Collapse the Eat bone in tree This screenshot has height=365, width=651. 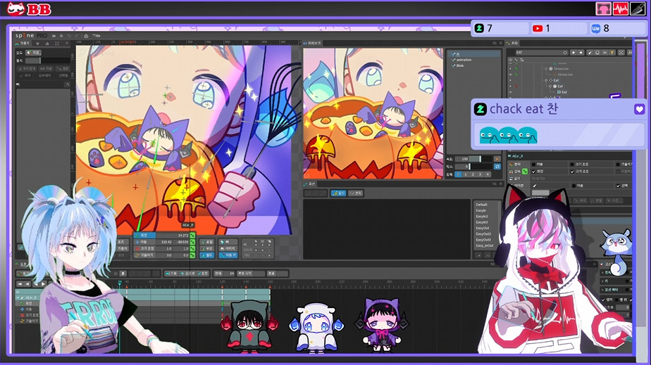point(546,80)
